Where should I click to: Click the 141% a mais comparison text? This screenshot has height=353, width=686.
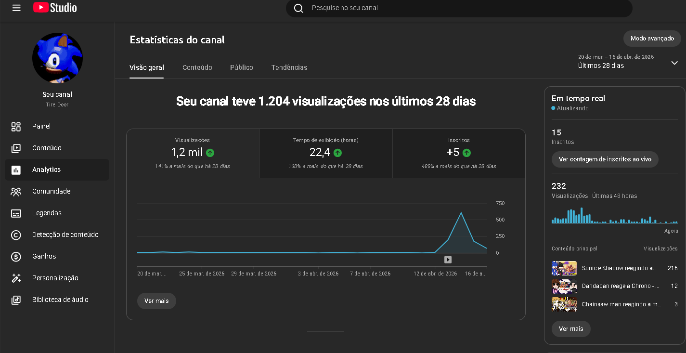click(193, 166)
